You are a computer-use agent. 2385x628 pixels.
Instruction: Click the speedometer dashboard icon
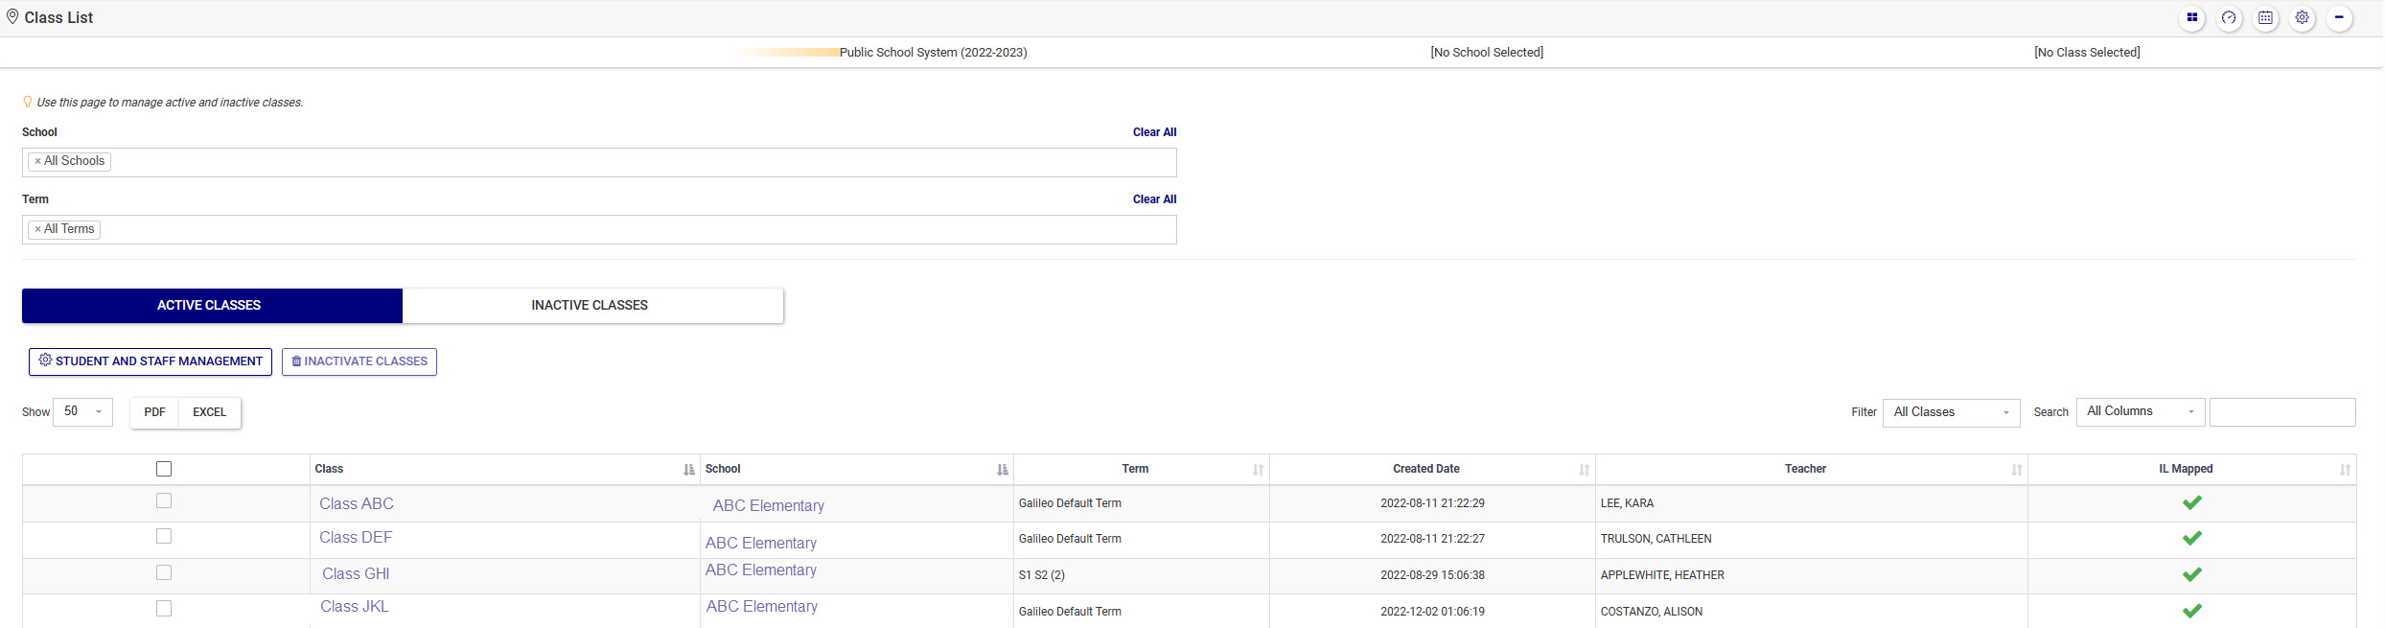click(x=2229, y=18)
